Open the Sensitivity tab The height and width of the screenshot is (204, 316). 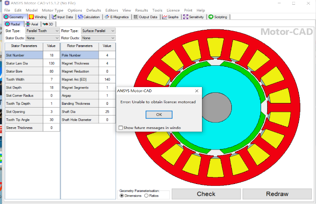click(194, 17)
